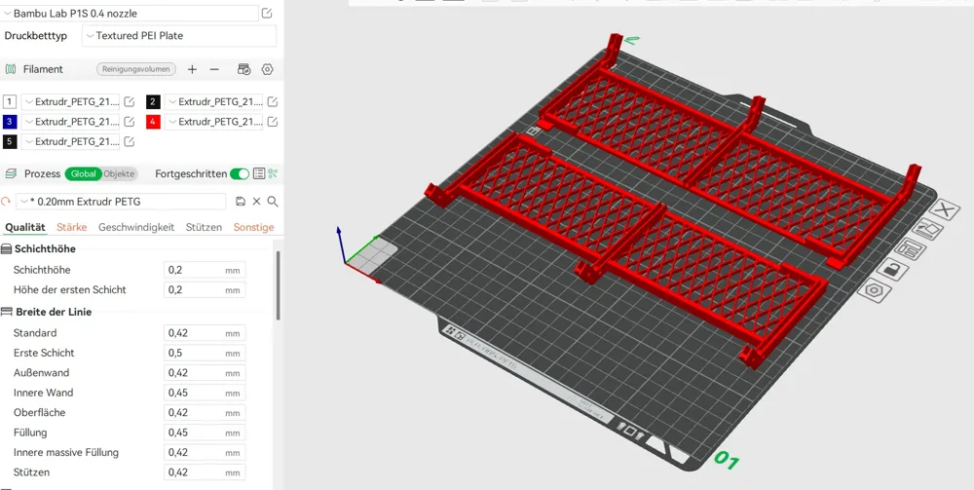The height and width of the screenshot is (490, 974).
Task: Switch to the Stärke tab
Action: 71,227
